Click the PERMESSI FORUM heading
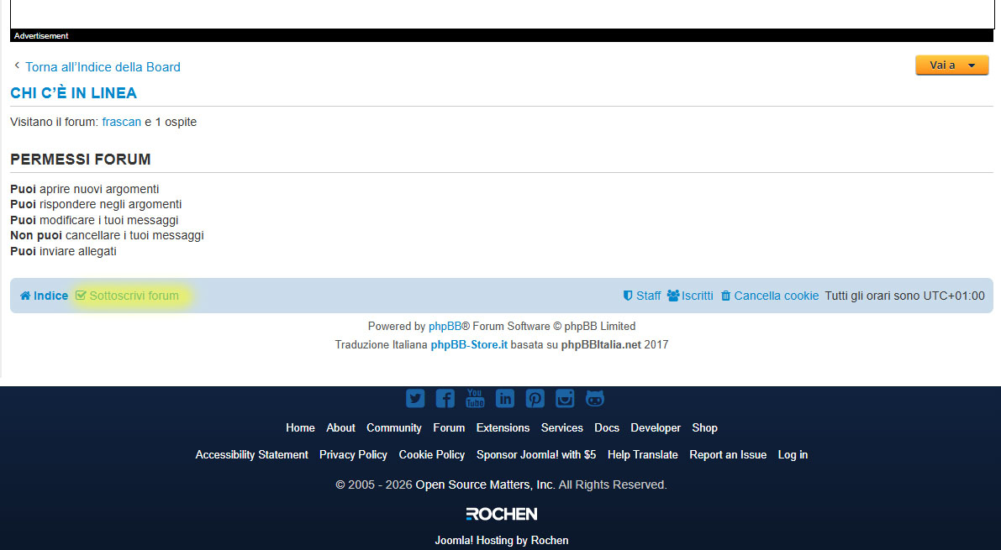The width and height of the screenshot is (1001, 550). pyautogui.click(x=81, y=159)
